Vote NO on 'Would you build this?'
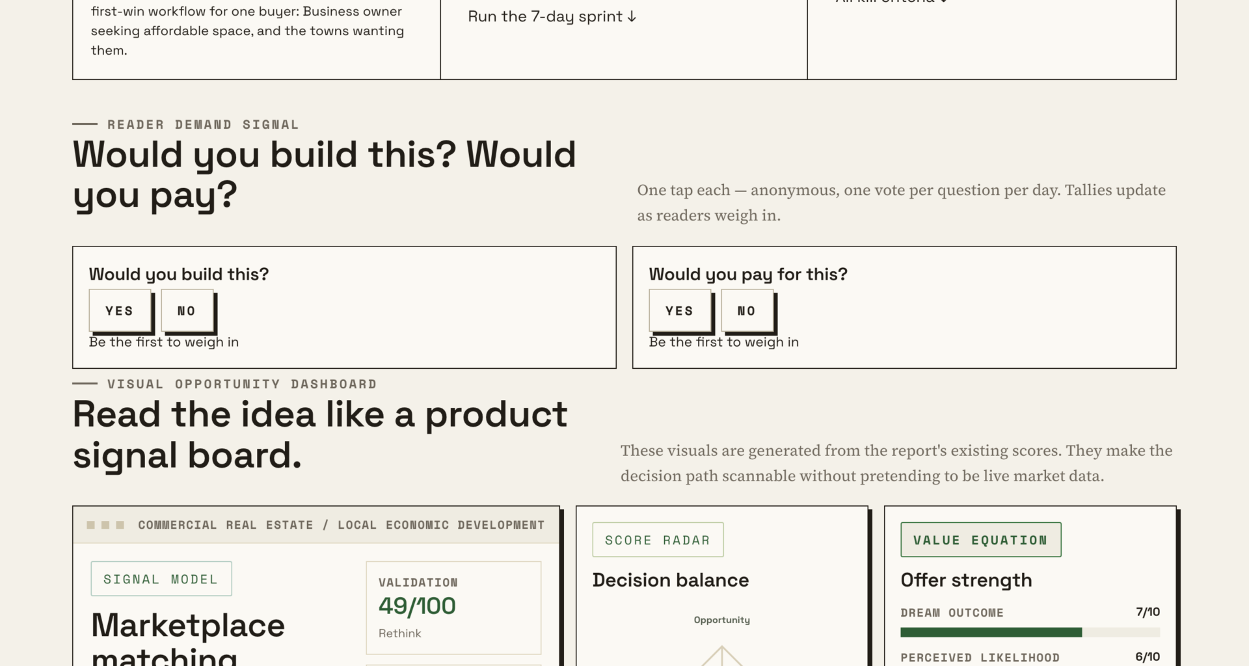Viewport: 1249px width, 666px height. (x=187, y=311)
